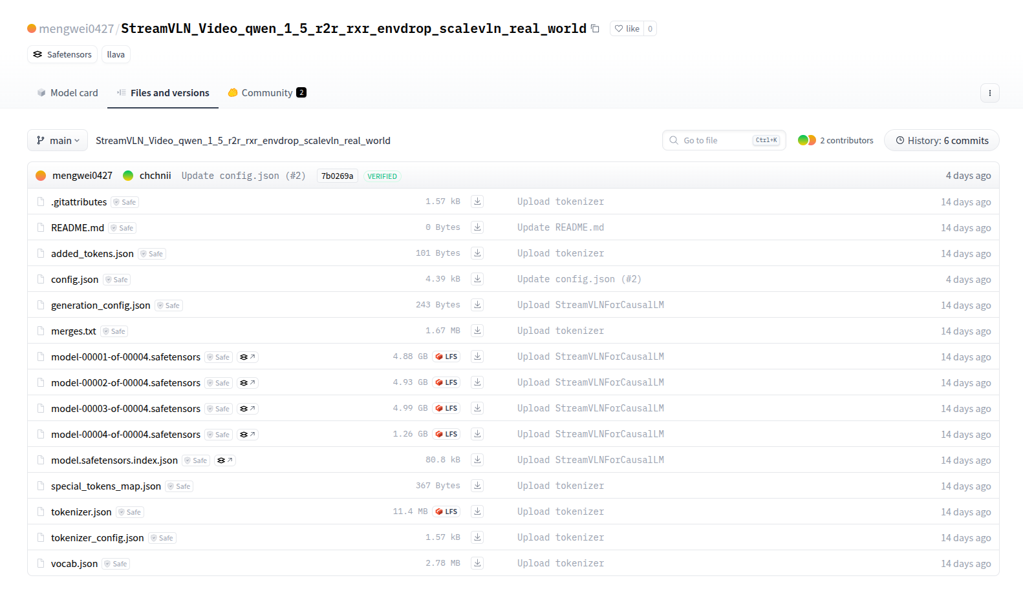
Task: Click LFS badge on model-00004-of-00004.safetensors
Action: tap(446, 434)
